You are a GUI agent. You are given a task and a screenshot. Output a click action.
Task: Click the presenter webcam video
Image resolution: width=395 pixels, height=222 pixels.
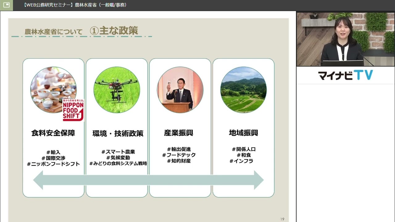tap(346, 39)
